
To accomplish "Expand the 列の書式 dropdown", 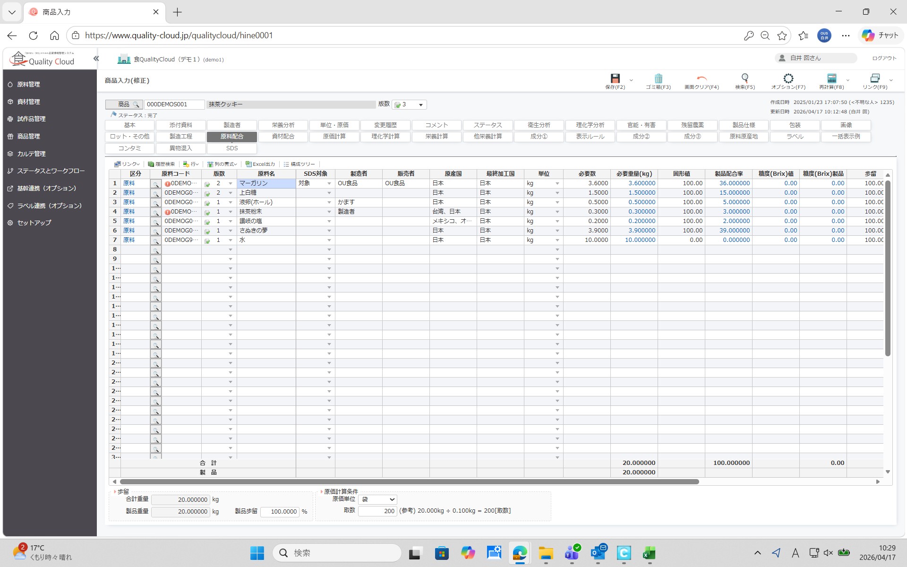I will (235, 164).
